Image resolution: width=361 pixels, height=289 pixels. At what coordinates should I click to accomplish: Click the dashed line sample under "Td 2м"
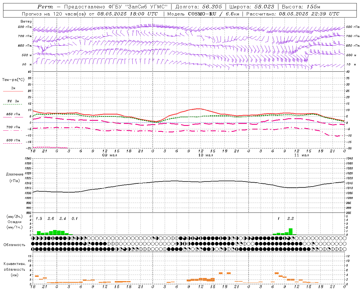click(x=12, y=104)
